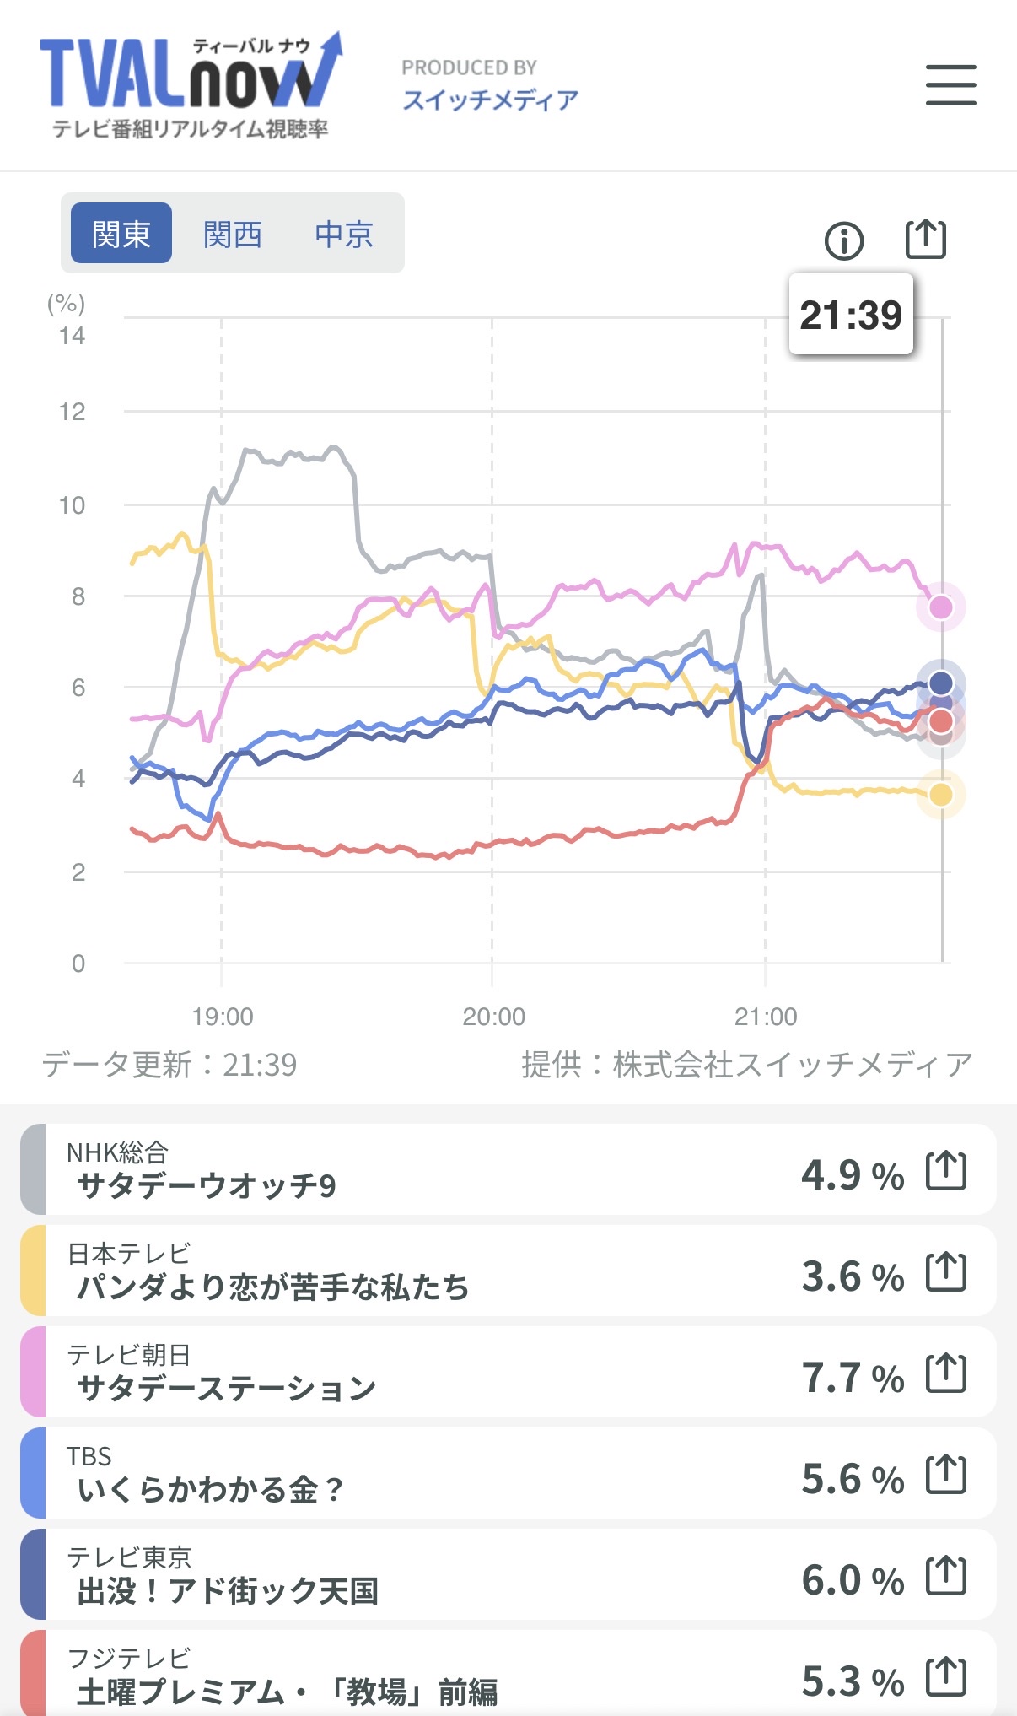This screenshot has width=1017, height=1716.
Task: Share テレビ朝日 rating row
Action: point(945,1373)
